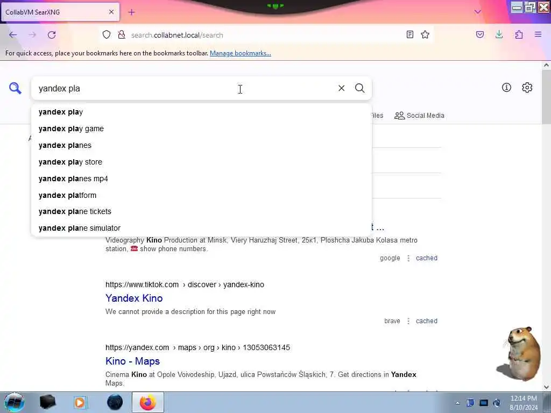This screenshot has width=551, height=413.
Task: Click the yandex.com maps result URL
Action: pos(197,347)
